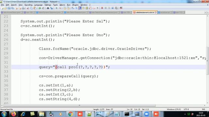The image size is (209, 117).
Task: Click the Ln : 32 status bar entry
Action: tap(130, 109)
